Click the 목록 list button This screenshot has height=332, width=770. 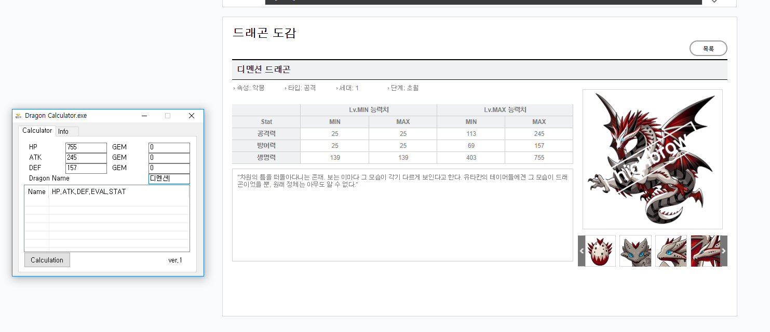[708, 48]
